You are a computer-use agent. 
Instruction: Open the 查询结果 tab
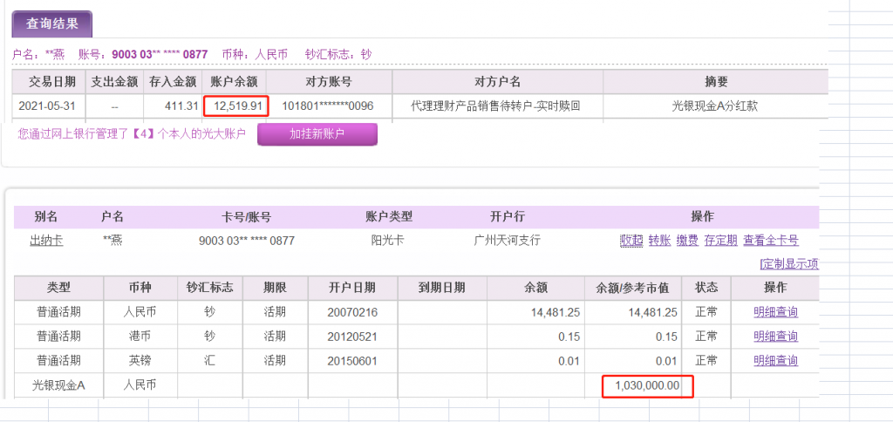pyautogui.click(x=51, y=24)
